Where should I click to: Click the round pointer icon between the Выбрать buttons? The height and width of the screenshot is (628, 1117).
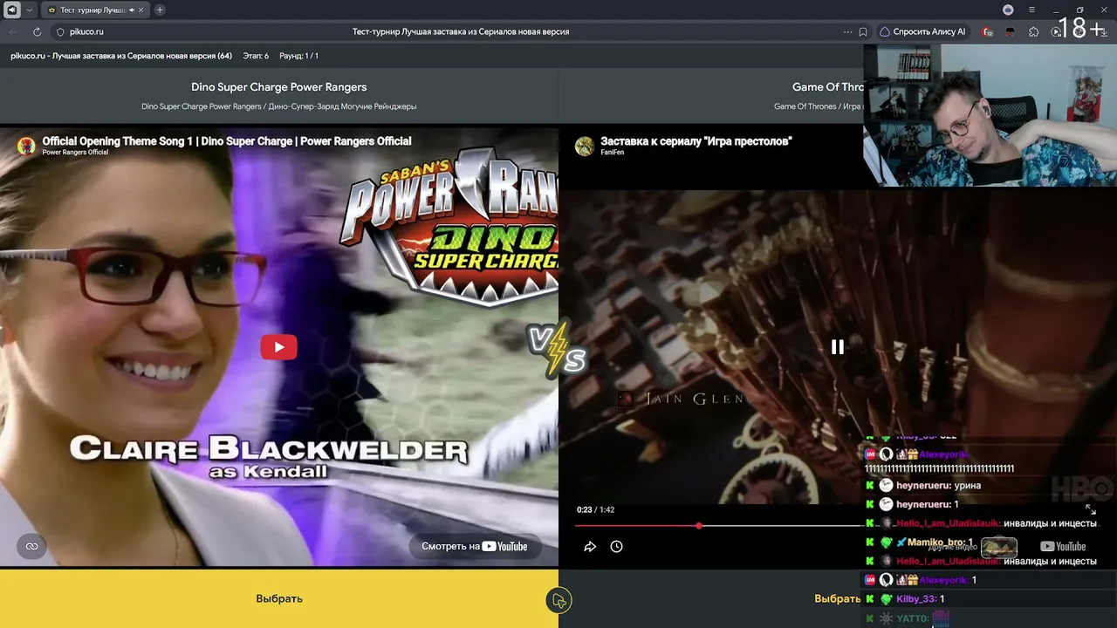tap(558, 600)
